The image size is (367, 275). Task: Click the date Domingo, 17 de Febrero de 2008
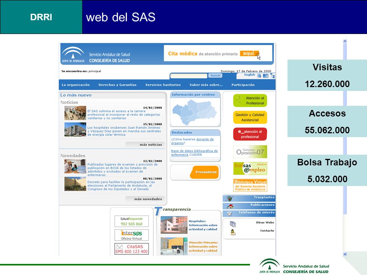pyautogui.click(x=246, y=71)
